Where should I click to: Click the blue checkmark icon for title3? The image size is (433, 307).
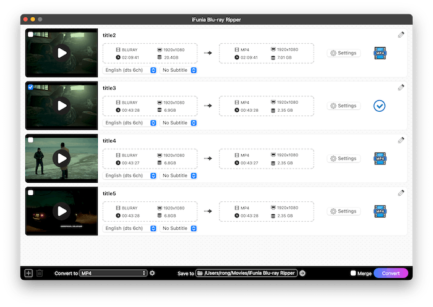point(379,106)
